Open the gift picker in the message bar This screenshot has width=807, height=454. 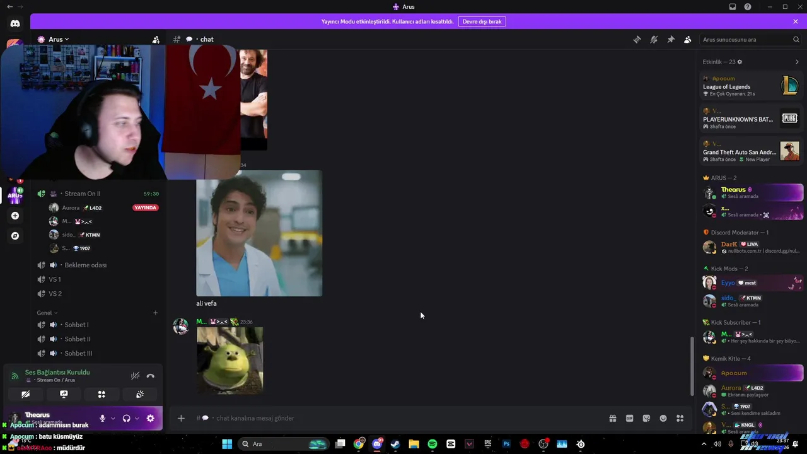612,418
